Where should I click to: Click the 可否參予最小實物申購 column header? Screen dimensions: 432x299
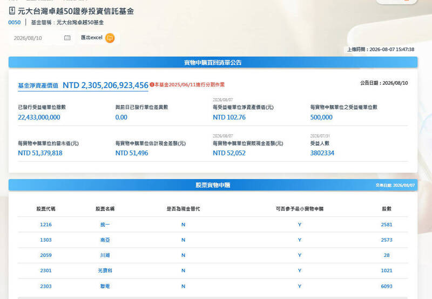300,209
